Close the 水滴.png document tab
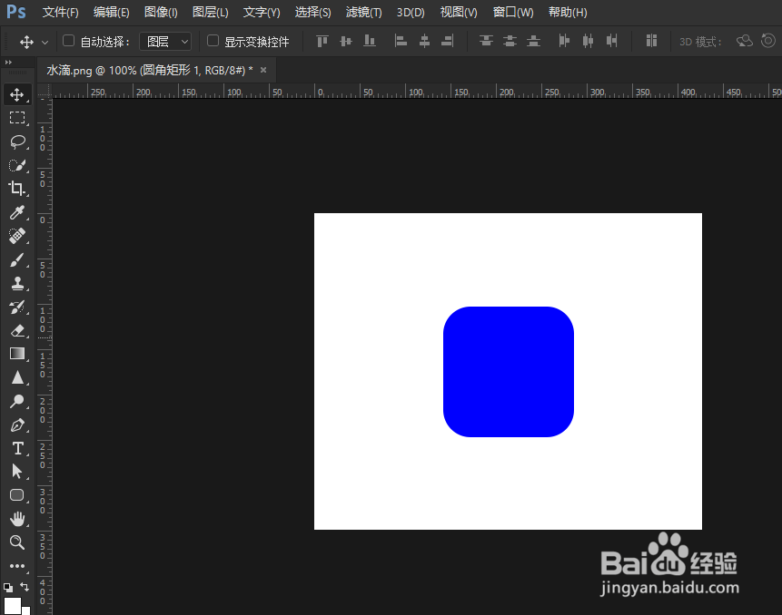 click(263, 70)
